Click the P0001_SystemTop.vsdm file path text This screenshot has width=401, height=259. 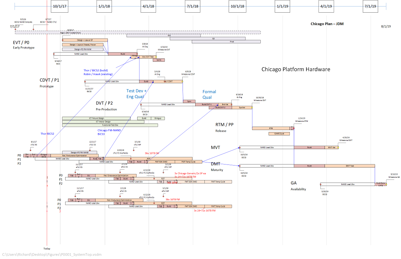tap(52, 255)
